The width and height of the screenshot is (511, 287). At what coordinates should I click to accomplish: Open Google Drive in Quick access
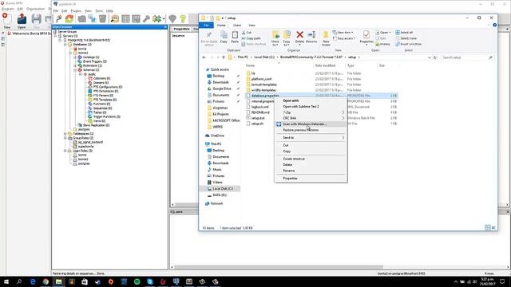222,88
